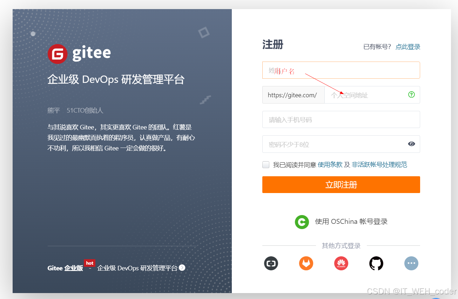Click the green help icon in address field

411,94
